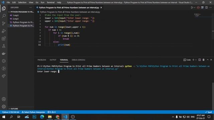Image resolution: width=214 pixels, height=120 pixels.
Task: Open Explorer More Actions ellipsis
Action: tap(30, 7)
